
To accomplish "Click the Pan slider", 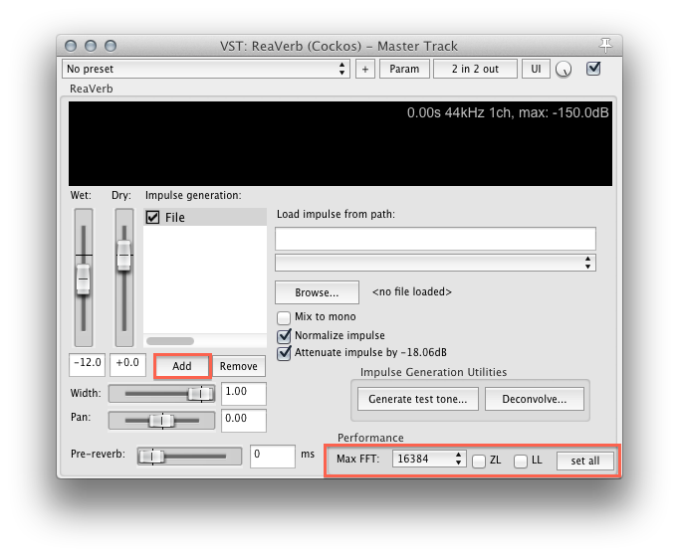I will [x=161, y=421].
